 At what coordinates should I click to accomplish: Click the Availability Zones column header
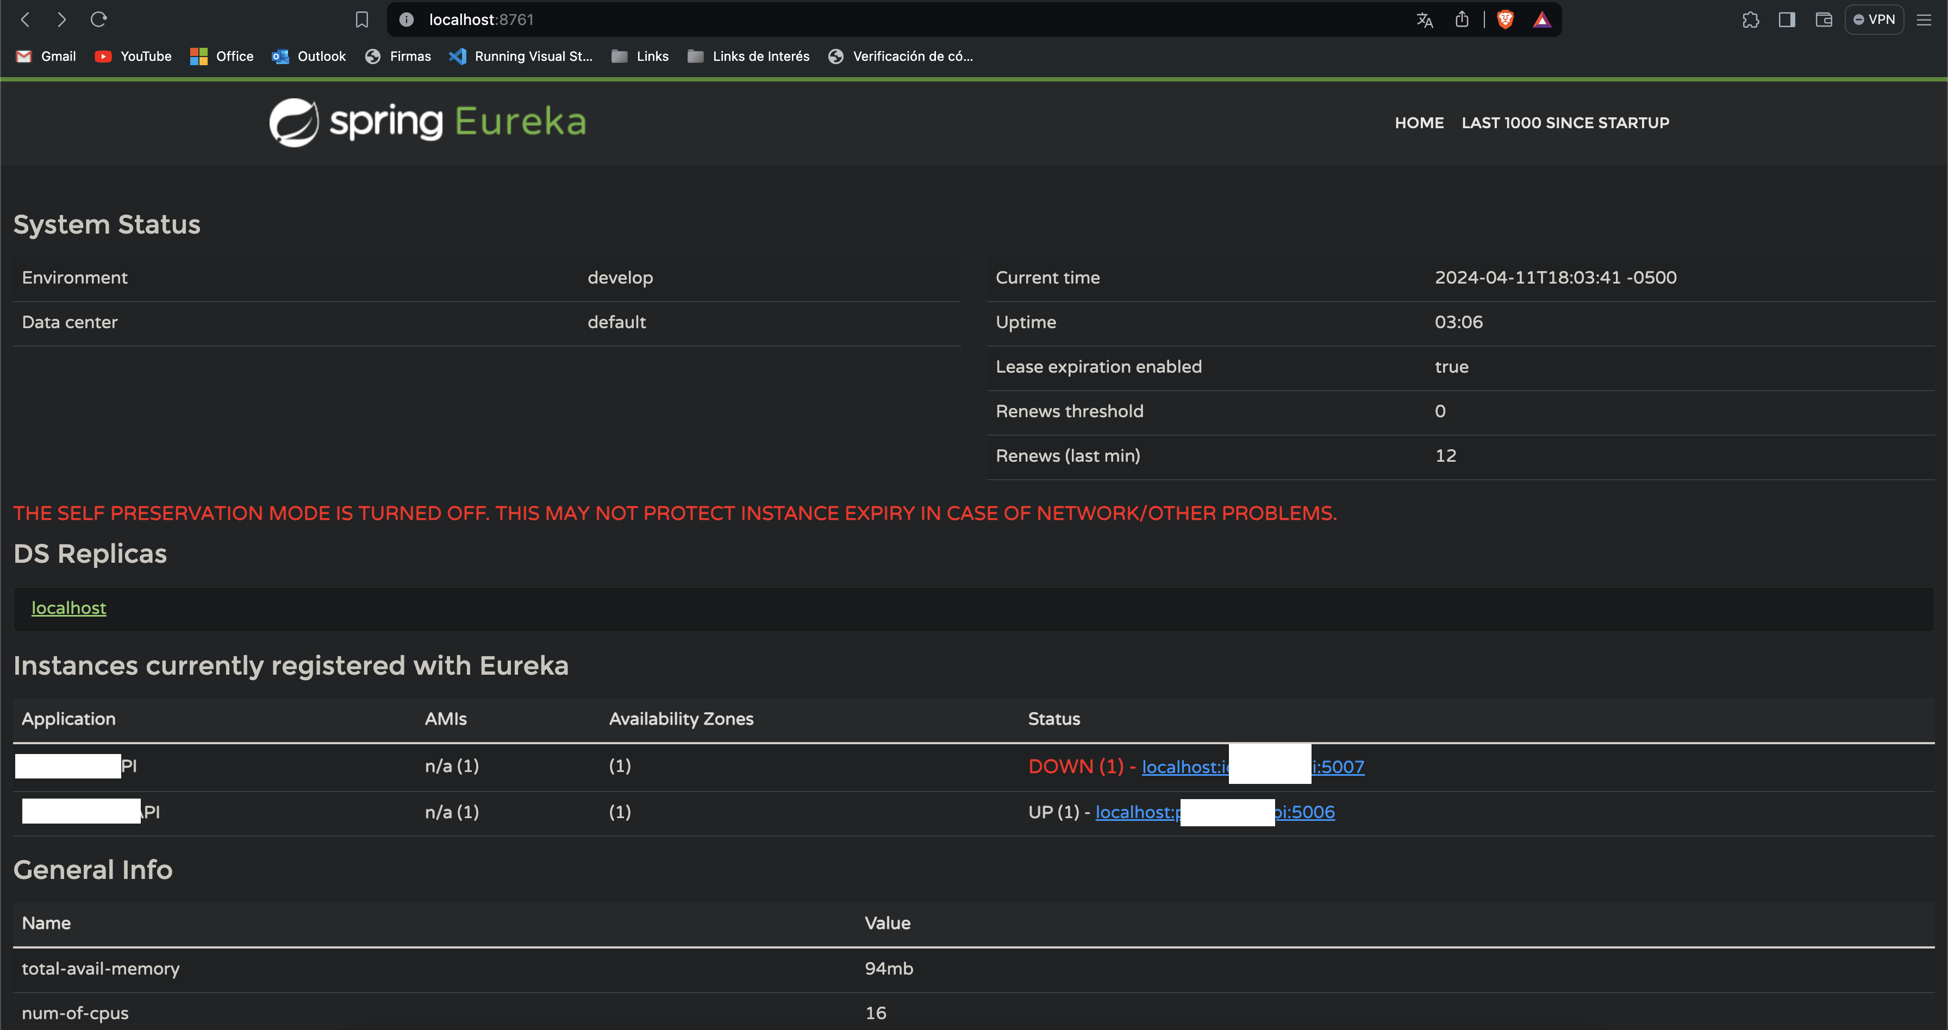click(680, 719)
